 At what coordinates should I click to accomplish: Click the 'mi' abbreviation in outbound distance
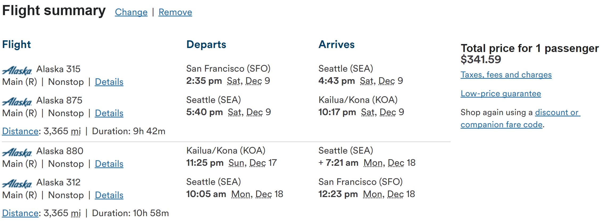[76, 131]
